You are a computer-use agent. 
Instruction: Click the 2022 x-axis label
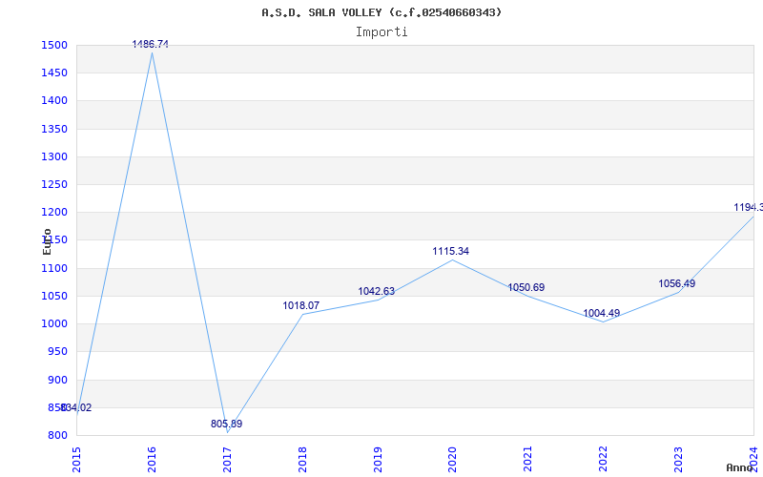pyautogui.click(x=604, y=459)
